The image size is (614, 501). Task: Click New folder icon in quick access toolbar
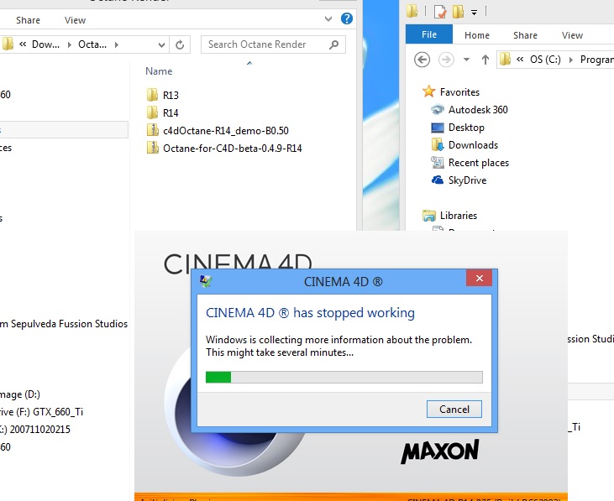(x=458, y=12)
